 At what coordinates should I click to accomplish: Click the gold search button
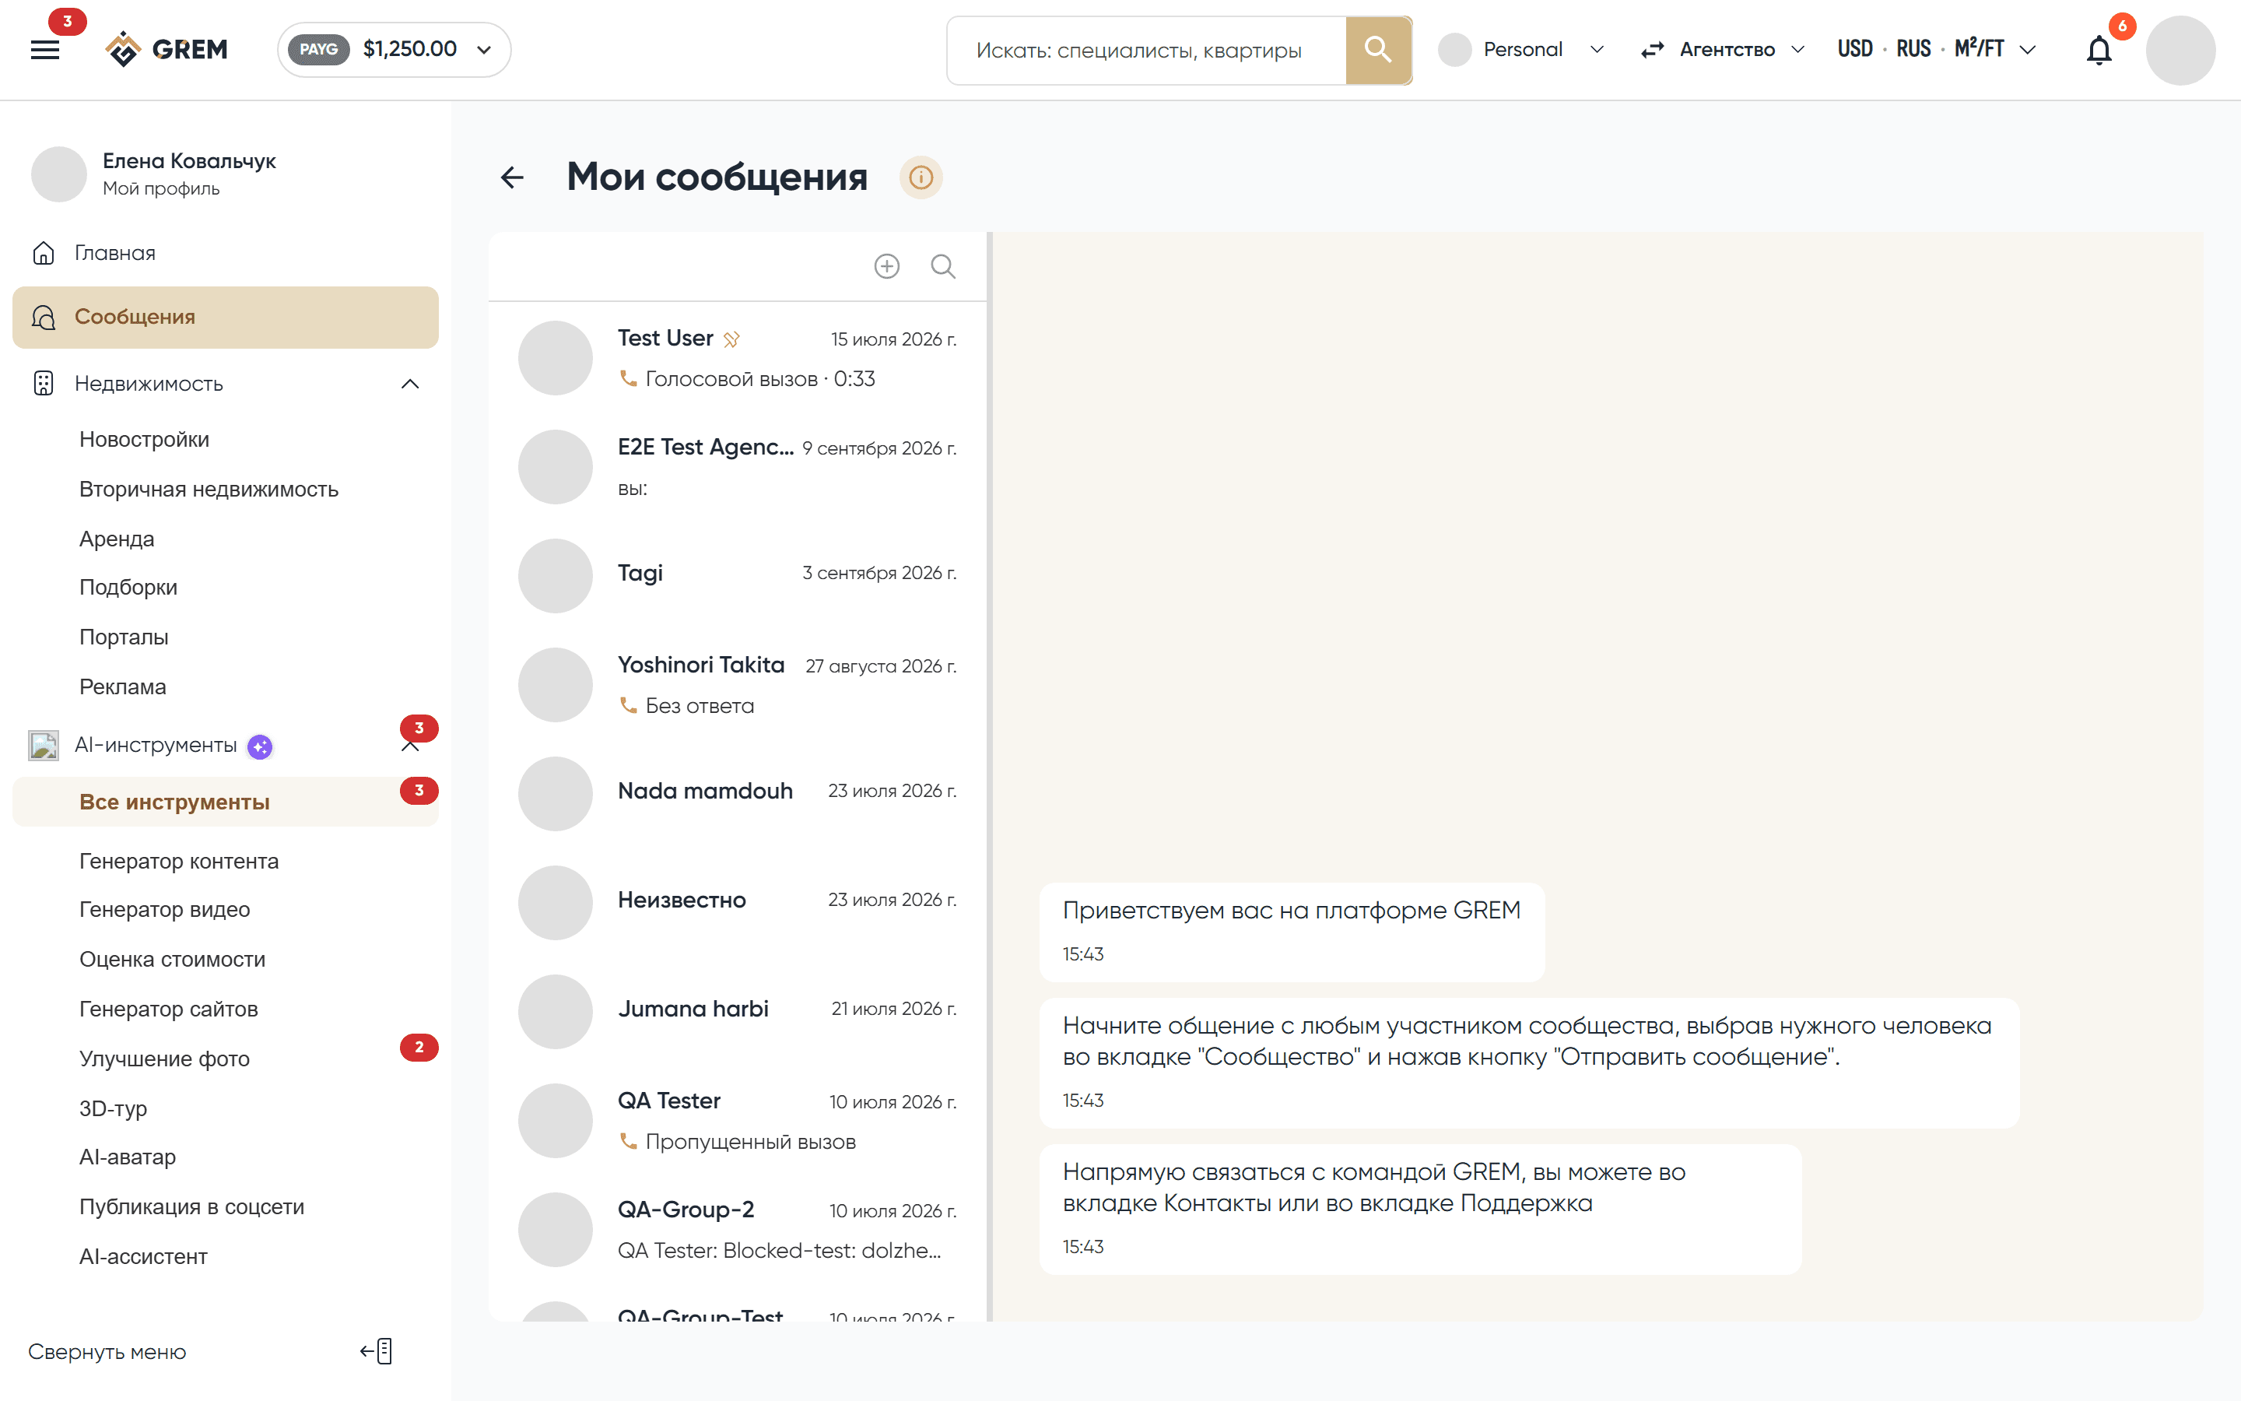[x=1378, y=50]
